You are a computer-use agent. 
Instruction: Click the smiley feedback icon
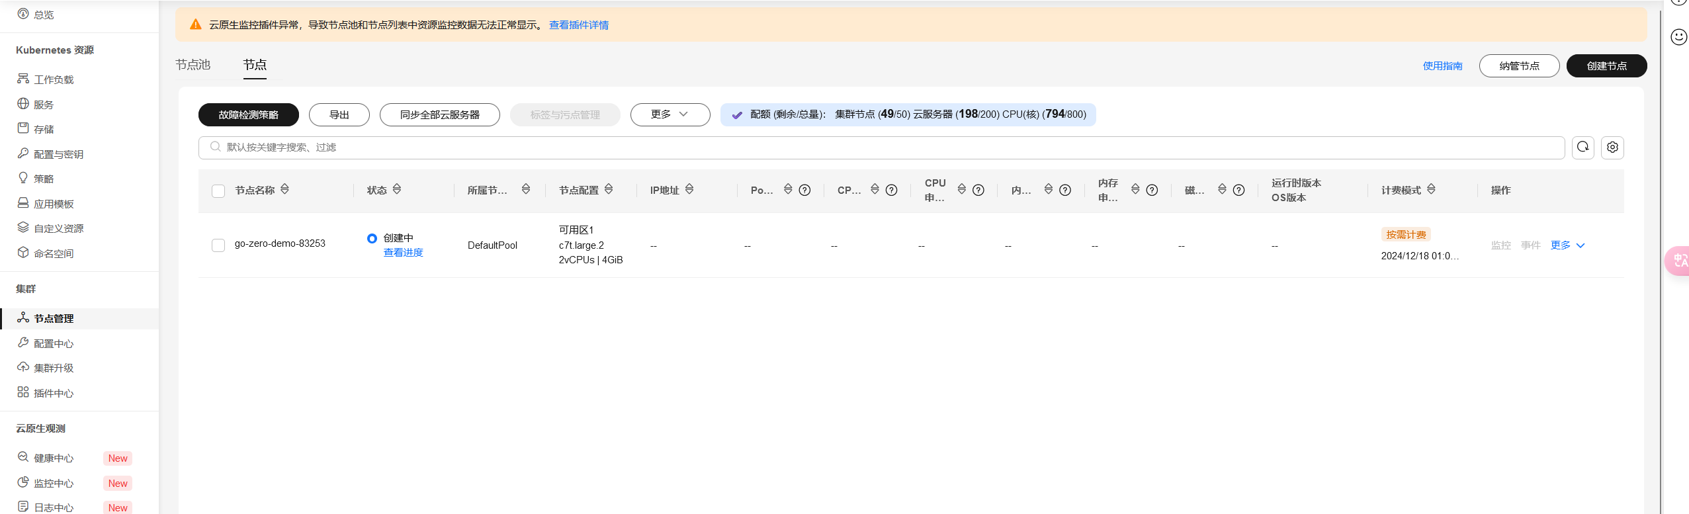[1679, 37]
